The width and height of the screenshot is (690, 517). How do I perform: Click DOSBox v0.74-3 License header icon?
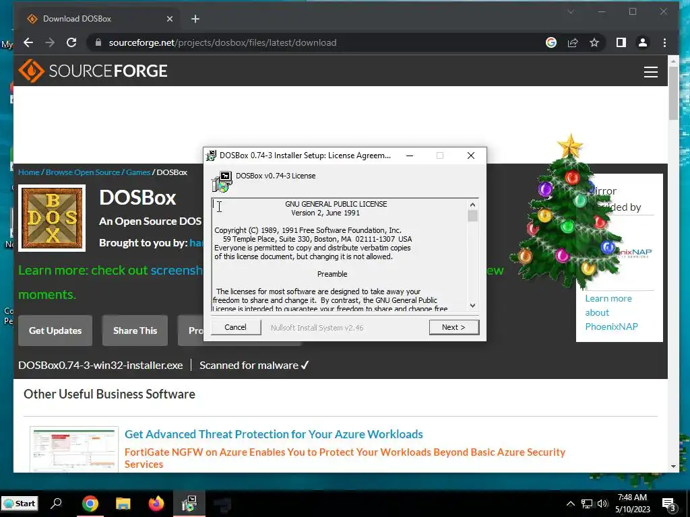222,181
